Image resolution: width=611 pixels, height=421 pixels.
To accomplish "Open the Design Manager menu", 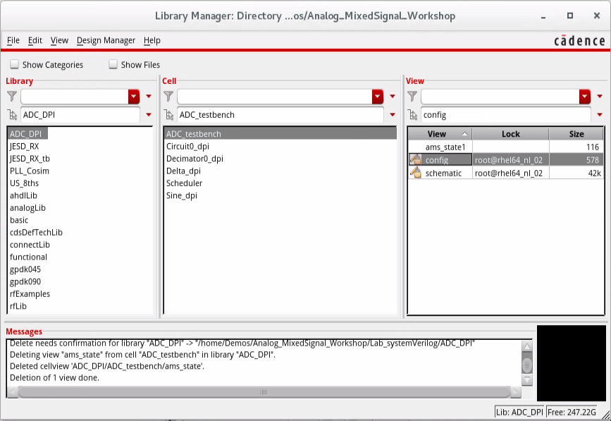I will click(106, 40).
